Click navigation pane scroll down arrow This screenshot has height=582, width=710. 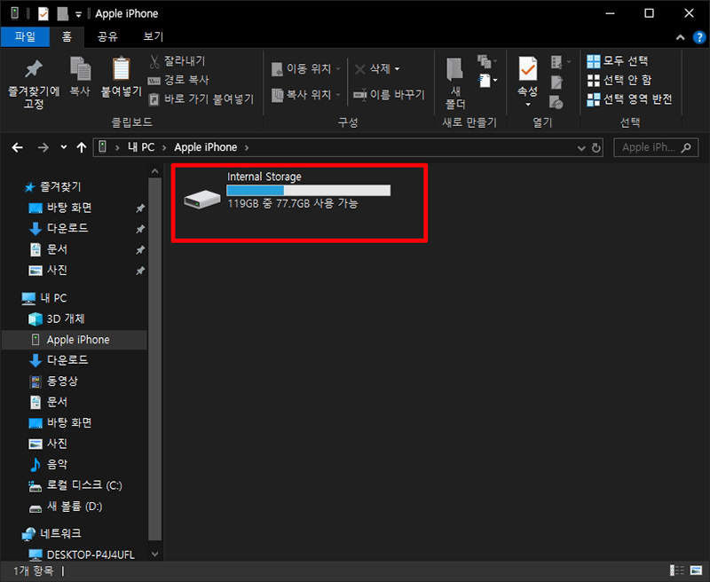click(154, 554)
